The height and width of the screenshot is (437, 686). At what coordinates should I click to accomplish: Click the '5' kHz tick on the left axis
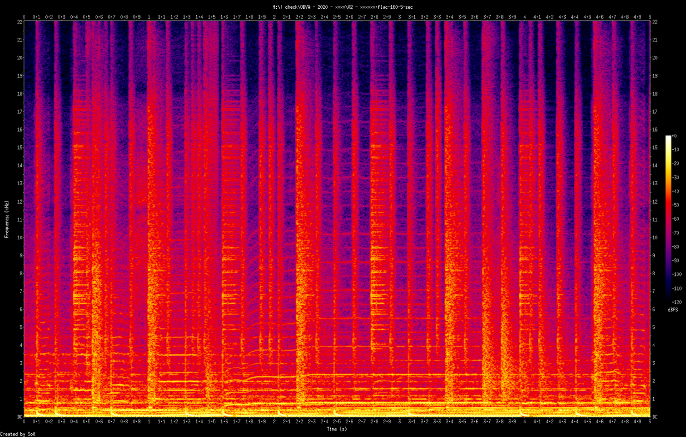[x=21, y=327]
